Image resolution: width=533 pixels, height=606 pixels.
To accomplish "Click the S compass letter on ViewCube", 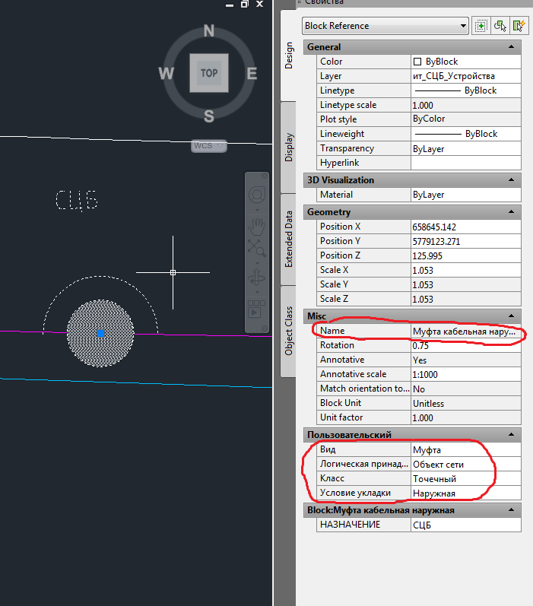I will [x=209, y=116].
